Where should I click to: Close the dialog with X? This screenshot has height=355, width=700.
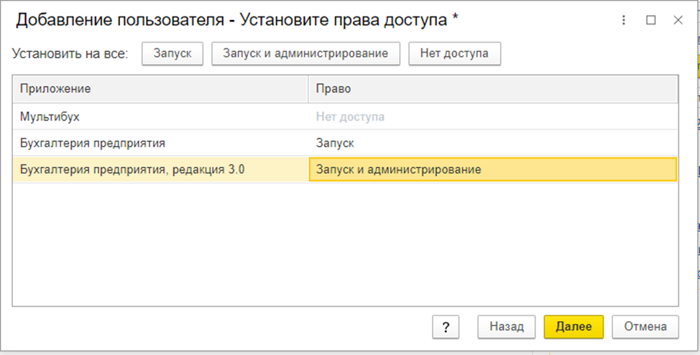tap(678, 20)
